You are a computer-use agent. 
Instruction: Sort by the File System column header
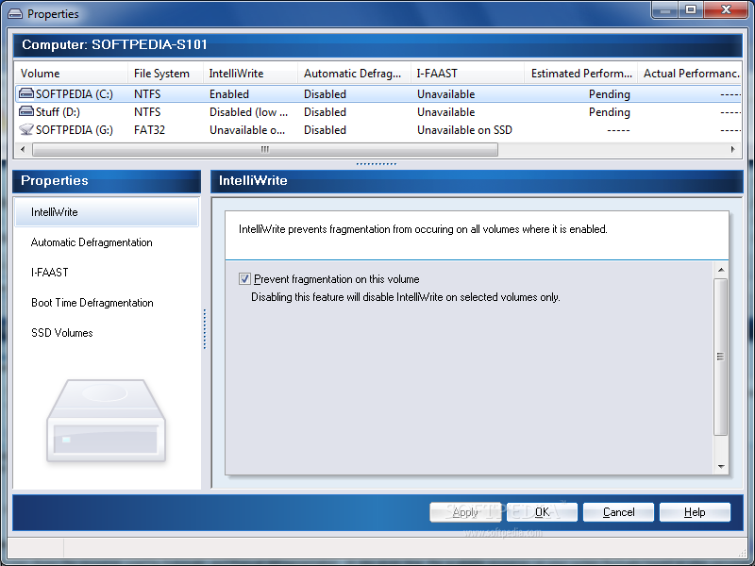pyautogui.click(x=166, y=74)
